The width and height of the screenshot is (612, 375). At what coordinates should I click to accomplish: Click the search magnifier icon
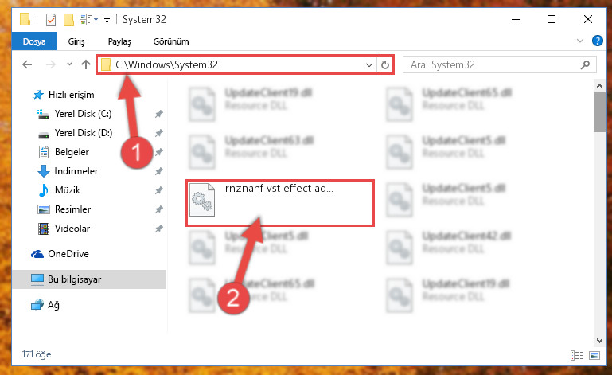point(585,64)
